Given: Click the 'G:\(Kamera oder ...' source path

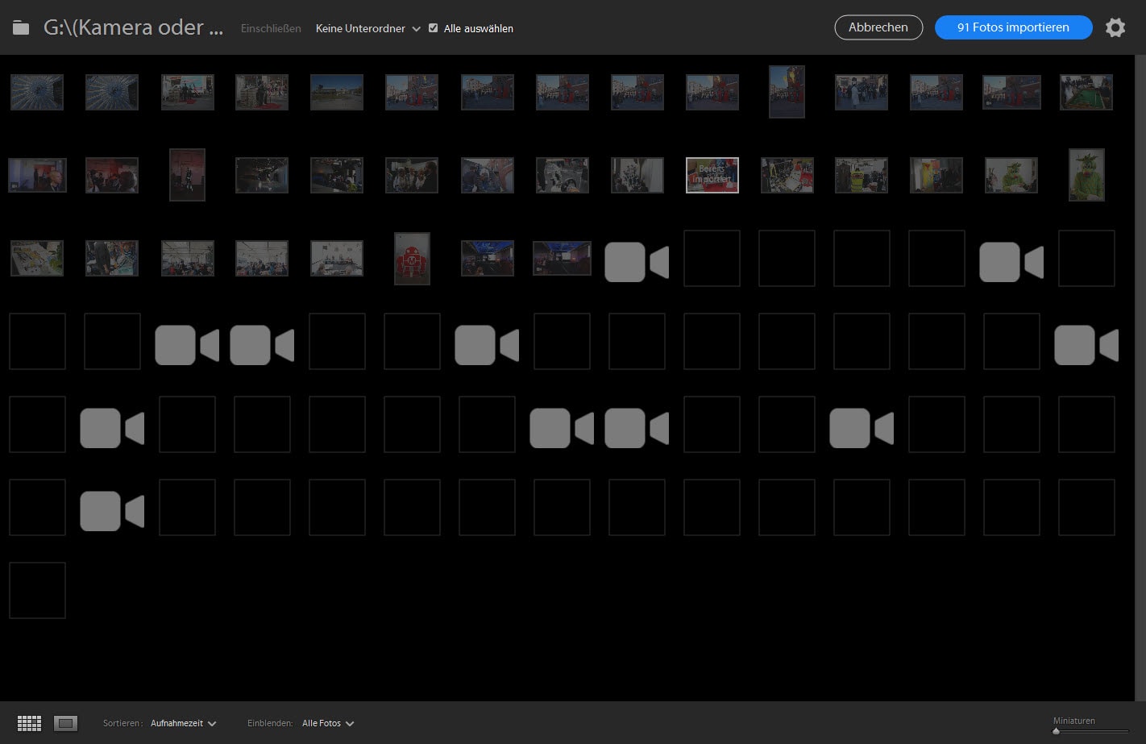Looking at the screenshot, I should (133, 27).
